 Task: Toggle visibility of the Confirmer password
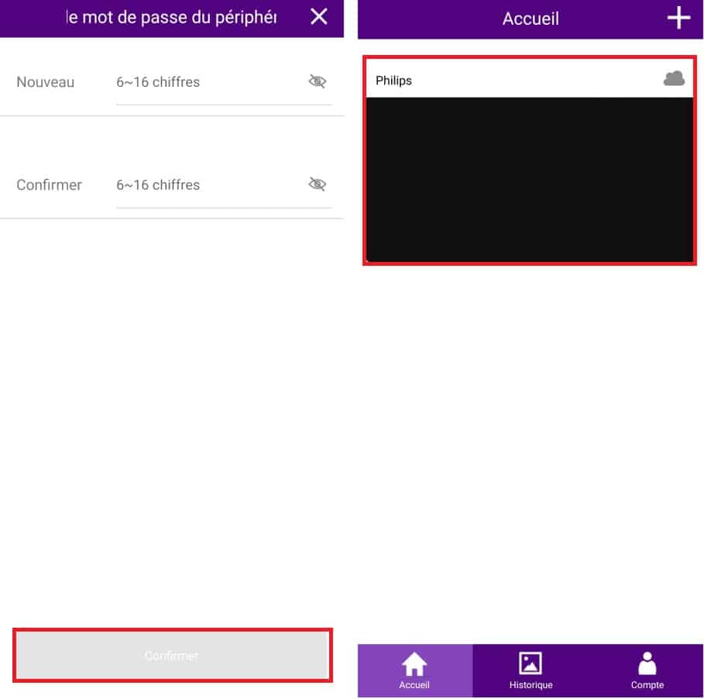318,184
